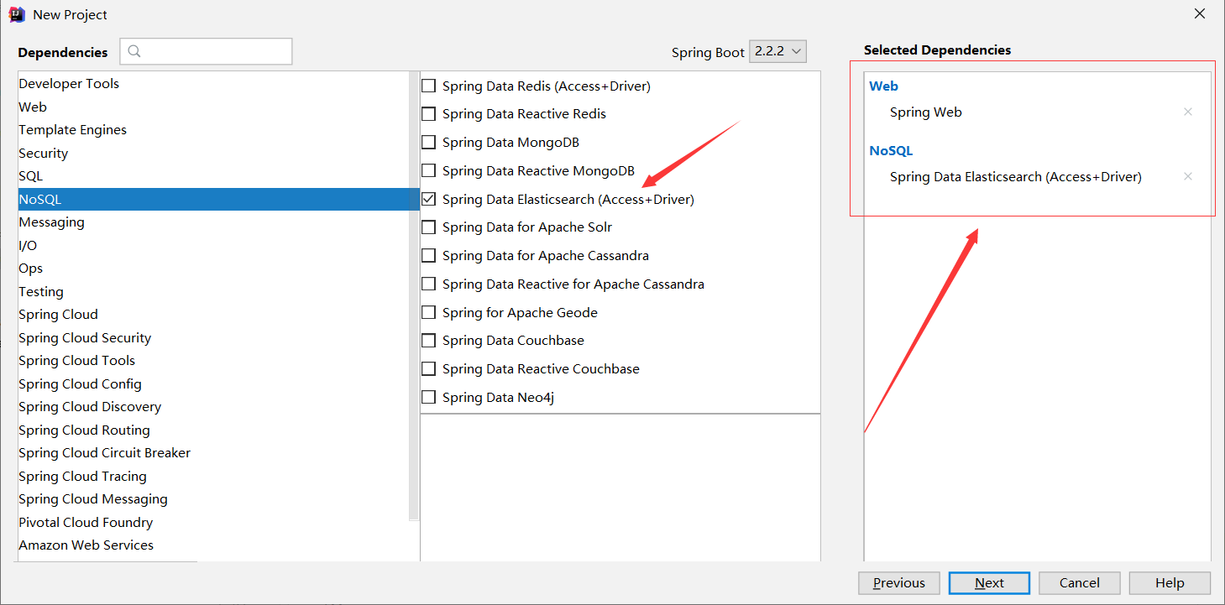
Task: Click the Help button
Action: [x=1170, y=582]
